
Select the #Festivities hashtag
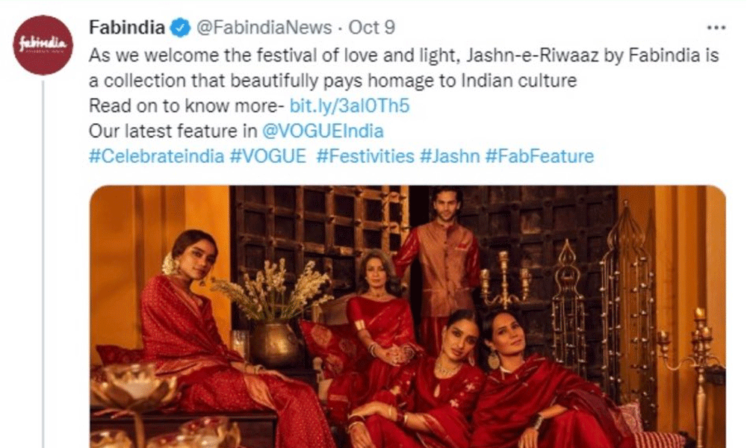(x=365, y=156)
